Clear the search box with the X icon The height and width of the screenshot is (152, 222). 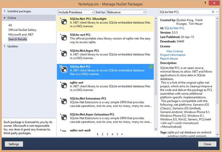(x=213, y=12)
